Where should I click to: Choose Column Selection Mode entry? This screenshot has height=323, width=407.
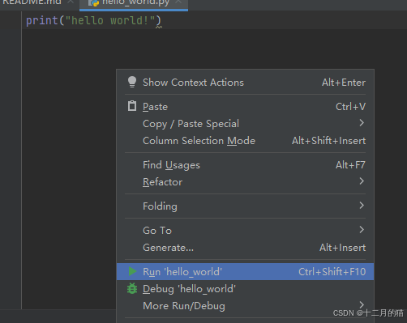(x=245, y=141)
